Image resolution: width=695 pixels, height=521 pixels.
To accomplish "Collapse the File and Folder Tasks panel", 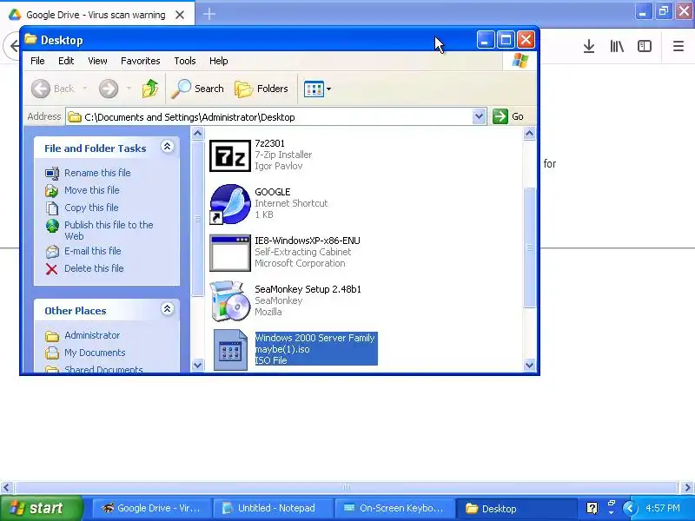I will point(167,147).
